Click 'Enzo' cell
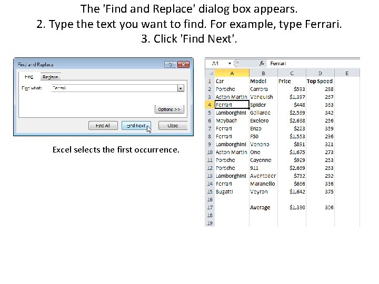Screen dimensions: 379x284 coord(264,128)
